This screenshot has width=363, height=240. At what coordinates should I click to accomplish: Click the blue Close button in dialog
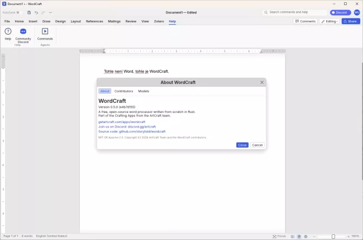tap(242, 145)
